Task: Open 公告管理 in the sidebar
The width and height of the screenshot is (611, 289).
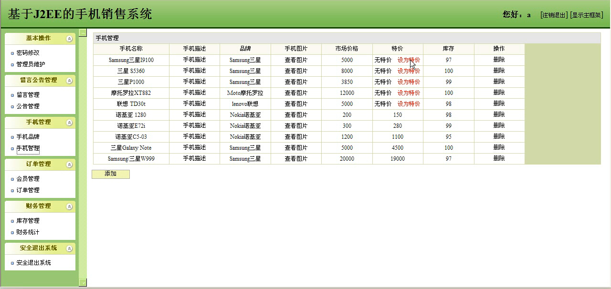Action: click(28, 106)
